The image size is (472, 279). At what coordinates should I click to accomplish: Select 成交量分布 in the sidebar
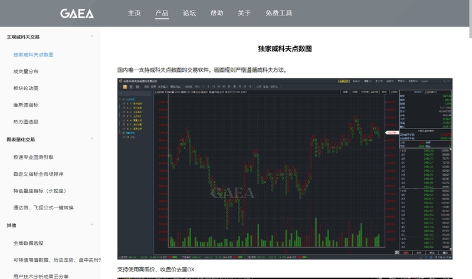(26, 71)
